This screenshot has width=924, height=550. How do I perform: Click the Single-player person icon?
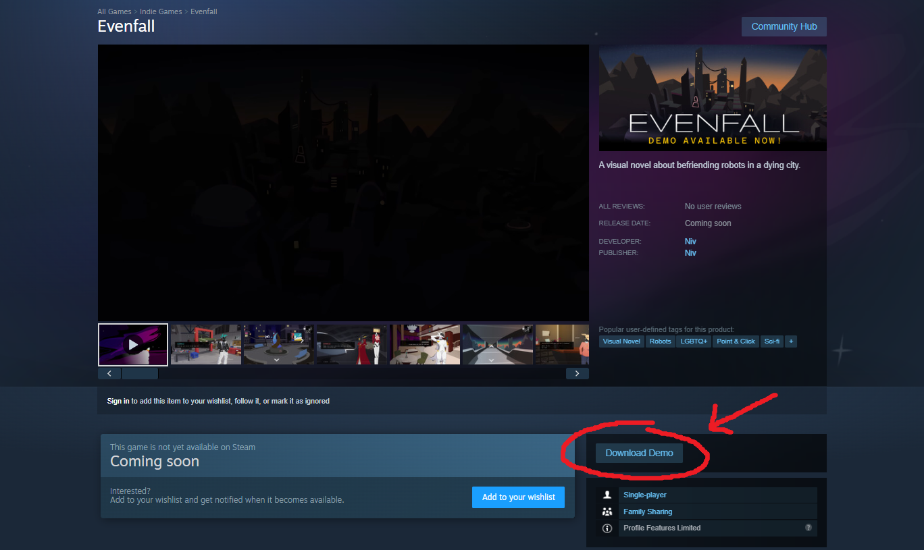(x=607, y=495)
